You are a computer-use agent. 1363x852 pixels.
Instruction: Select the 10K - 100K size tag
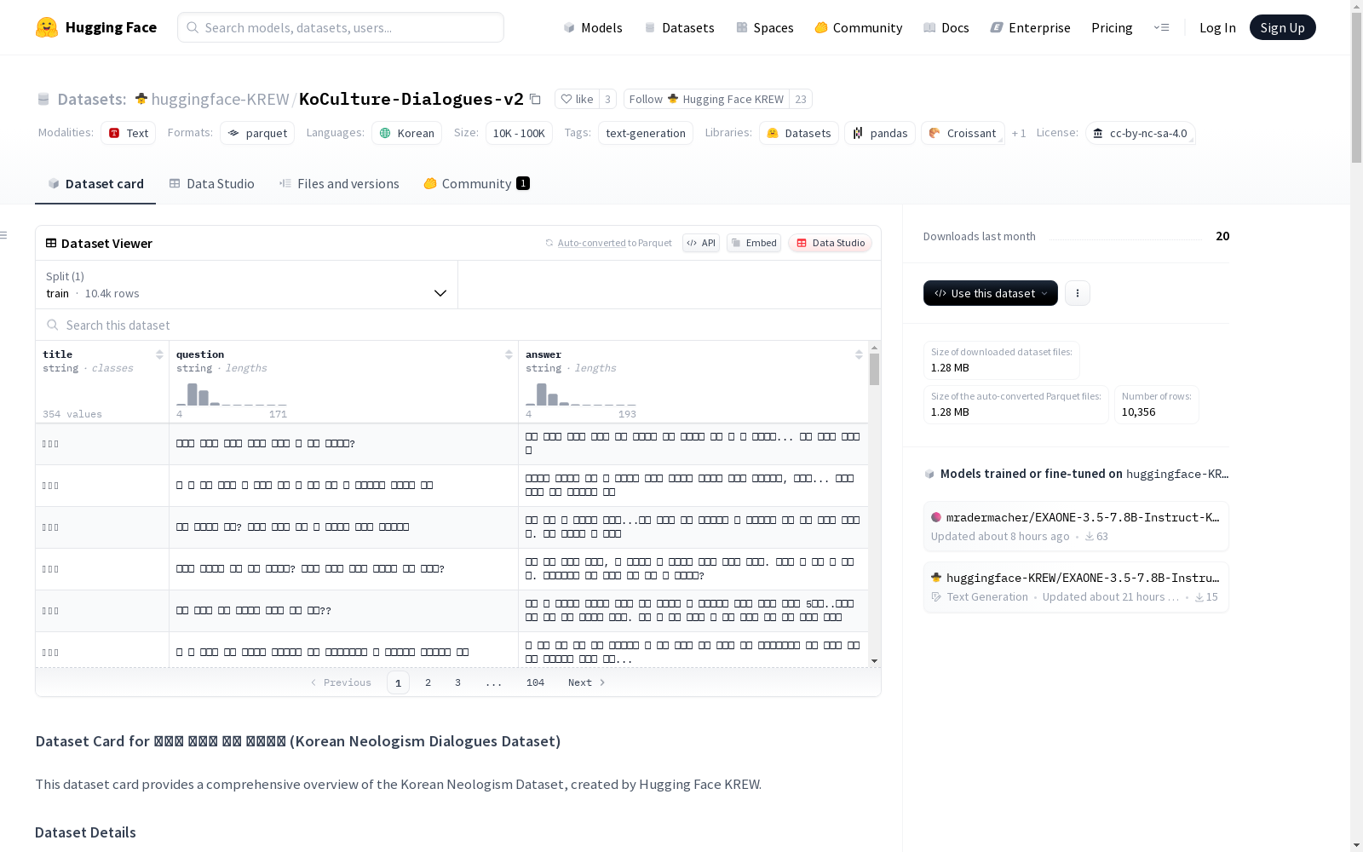(x=519, y=133)
